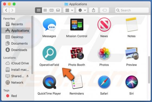Screen dimensions: 152x102
Task: Open Network in the sidebar
Action: [x=16, y=82]
